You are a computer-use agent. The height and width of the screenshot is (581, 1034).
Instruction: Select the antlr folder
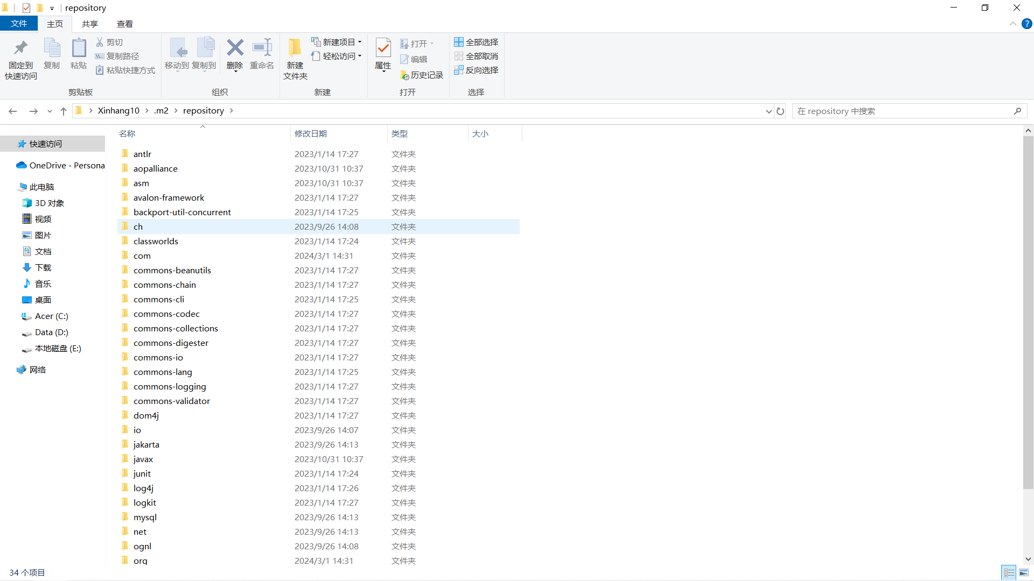point(318,154)
